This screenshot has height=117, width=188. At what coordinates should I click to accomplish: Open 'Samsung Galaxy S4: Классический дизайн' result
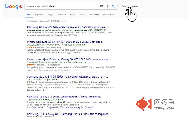[68, 27]
